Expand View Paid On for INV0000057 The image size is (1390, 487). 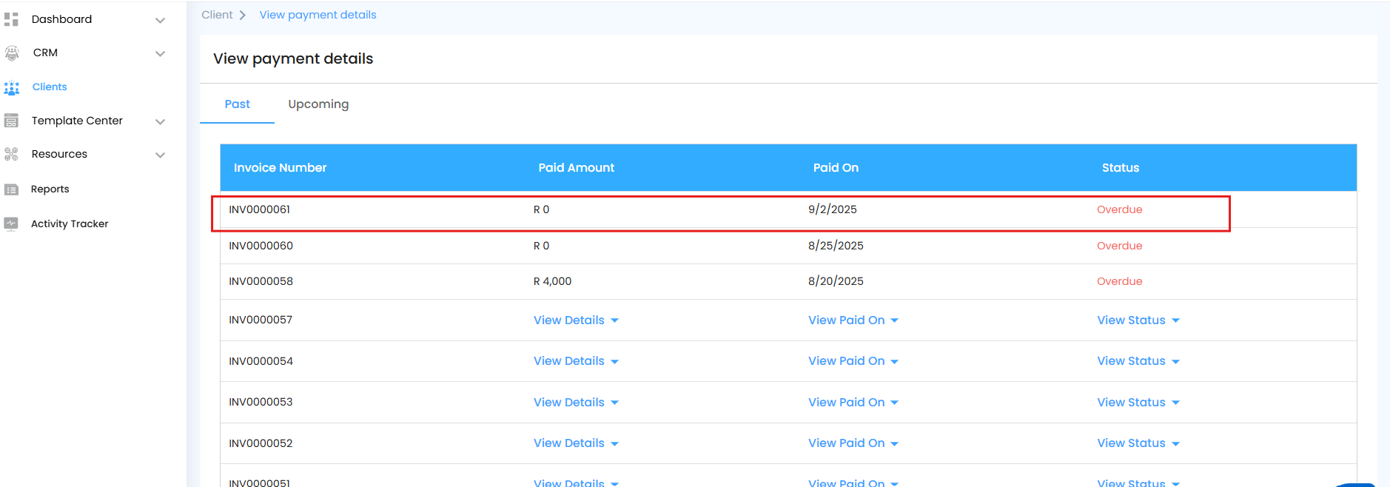853,320
